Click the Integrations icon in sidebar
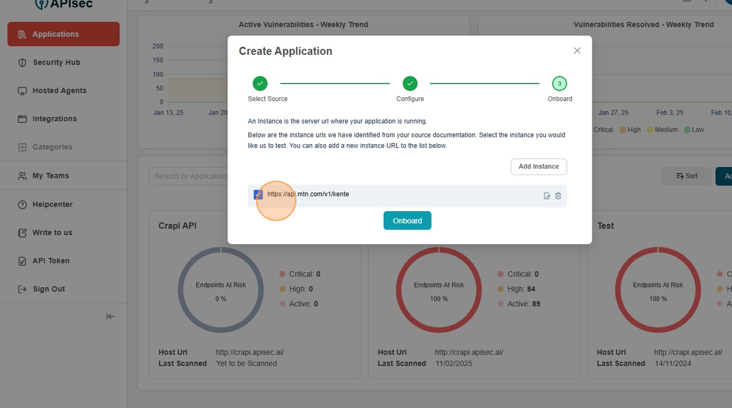This screenshot has height=408, width=732. click(x=22, y=119)
